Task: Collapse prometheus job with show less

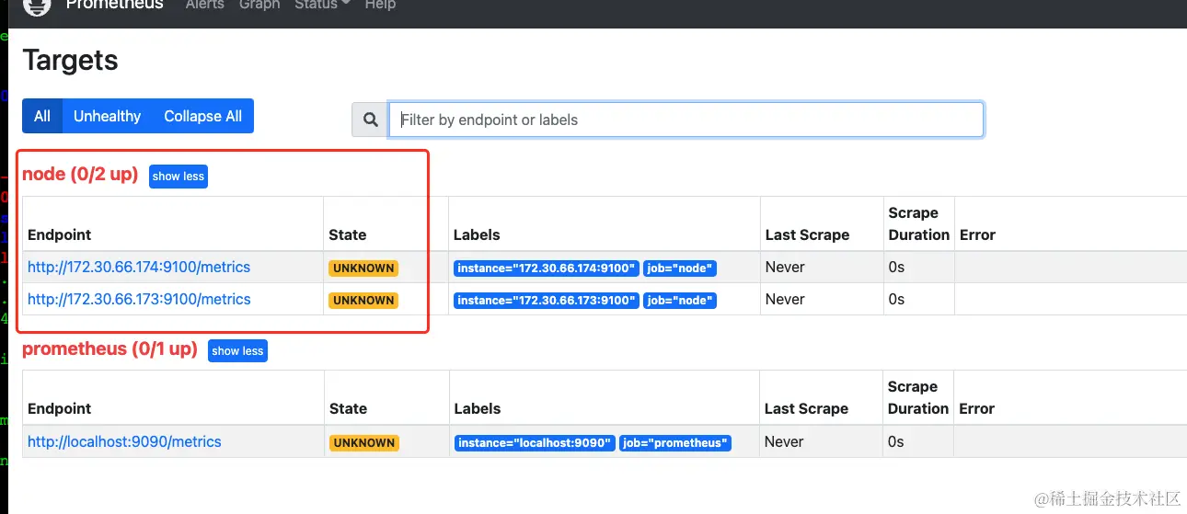Action: (x=237, y=350)
